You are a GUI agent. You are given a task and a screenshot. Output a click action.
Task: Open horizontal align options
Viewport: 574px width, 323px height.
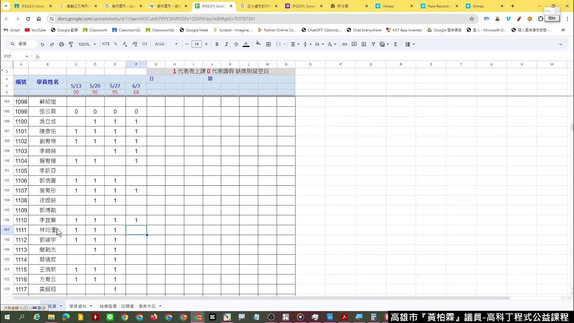[x=295, y=44]
